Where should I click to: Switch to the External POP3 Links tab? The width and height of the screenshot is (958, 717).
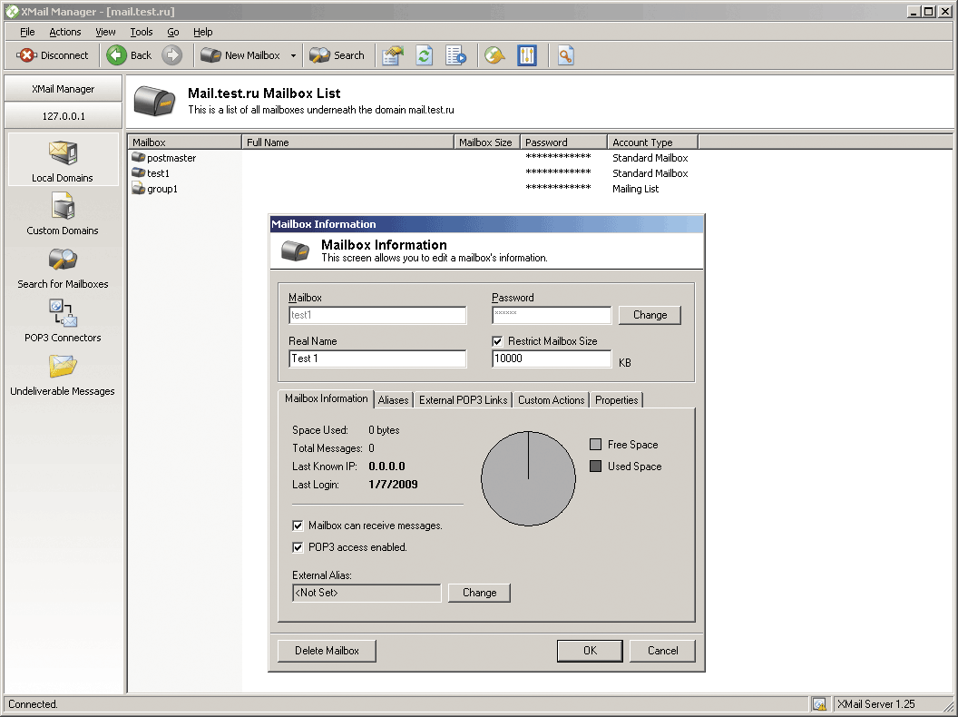(x=463, y=399)
